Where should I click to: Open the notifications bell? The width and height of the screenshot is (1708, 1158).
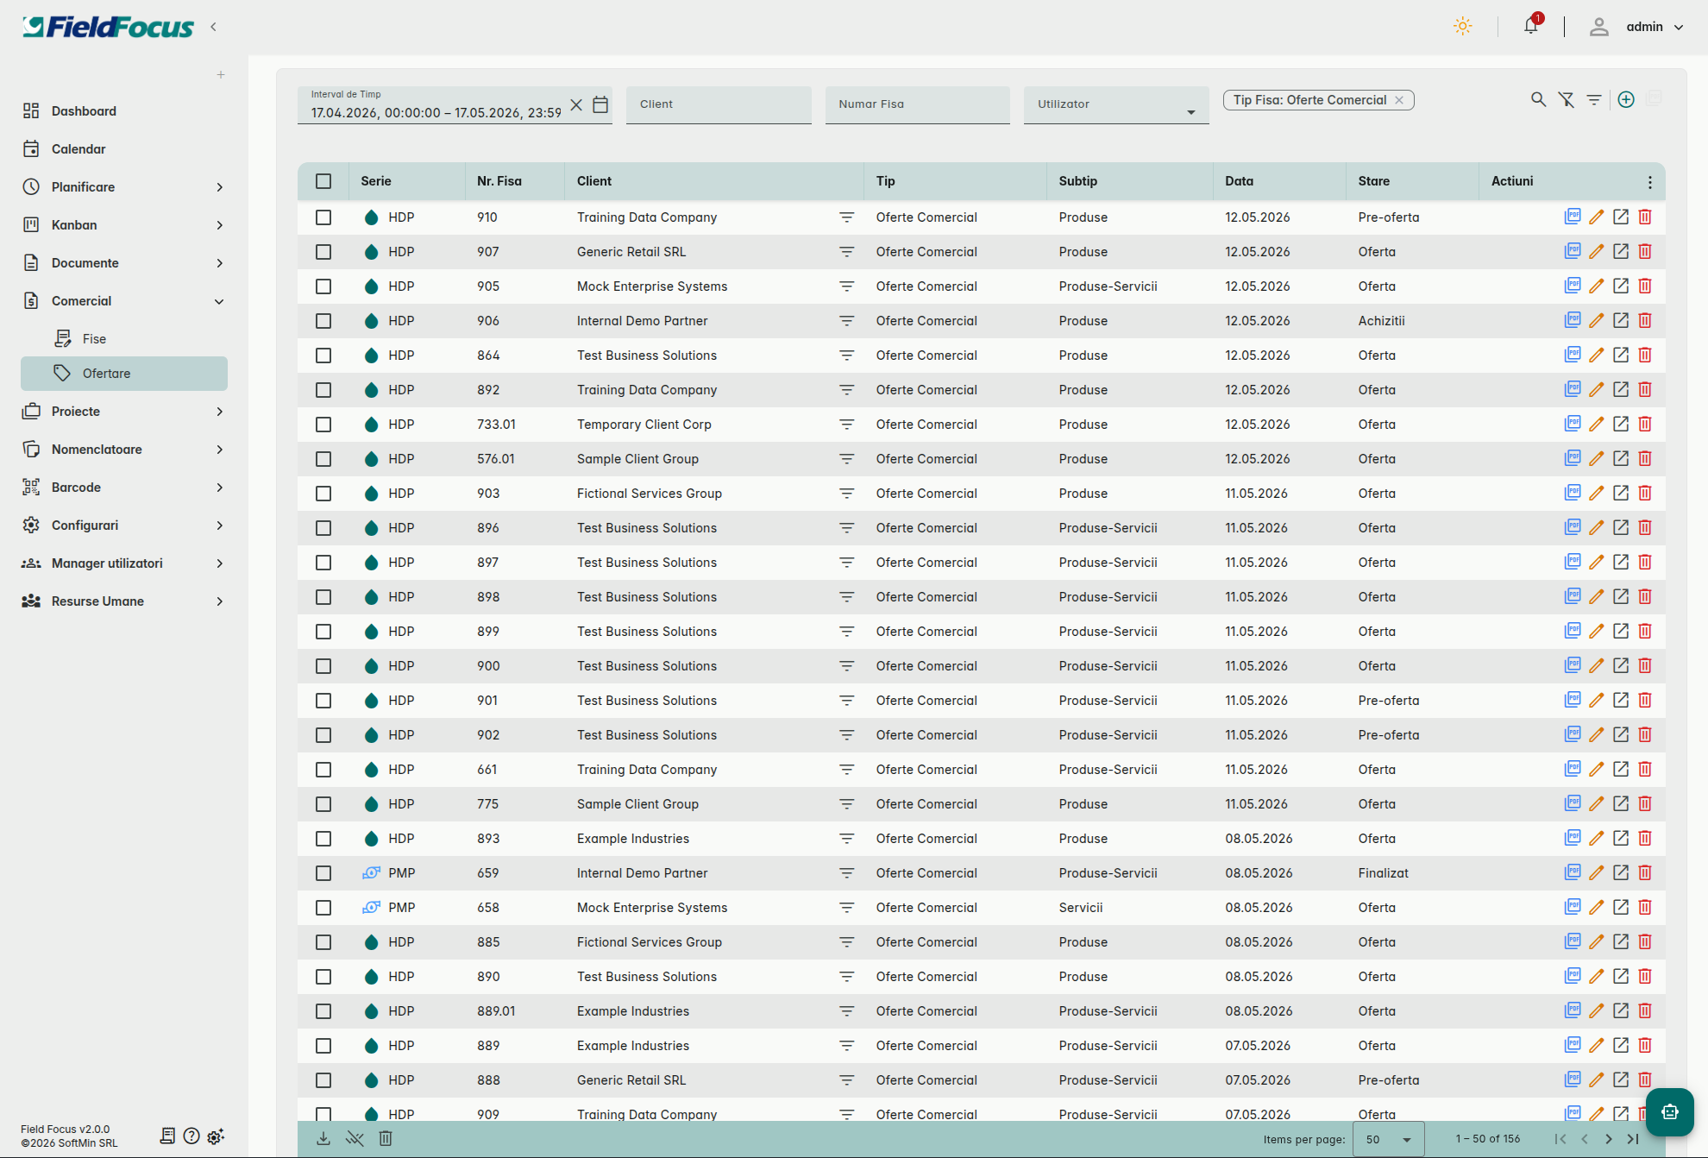point(1531,26)
